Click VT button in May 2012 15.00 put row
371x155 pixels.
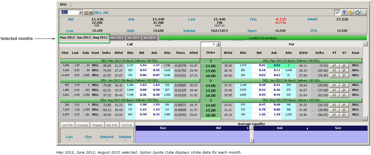[334, 70]
